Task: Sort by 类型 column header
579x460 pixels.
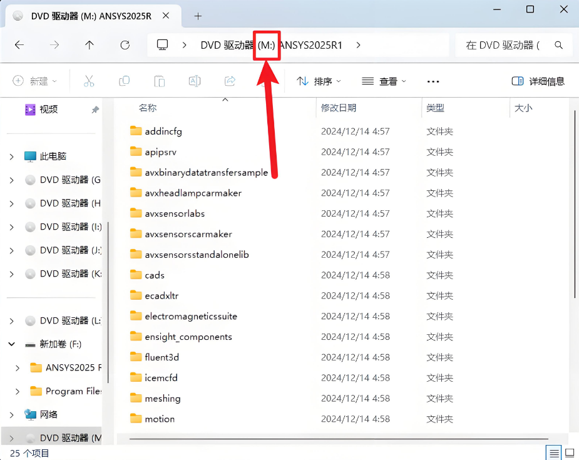Action: tap(435, 108)
